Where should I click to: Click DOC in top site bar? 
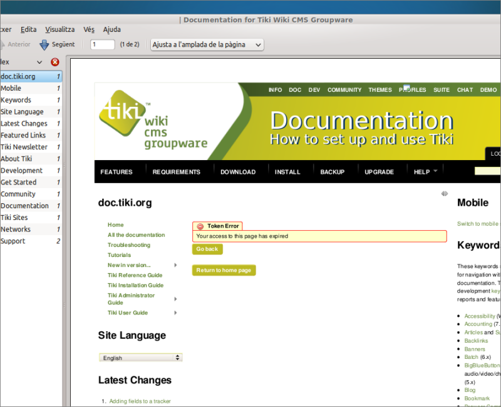click(295, 90)
